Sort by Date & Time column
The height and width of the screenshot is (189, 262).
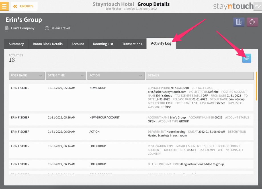66,76
